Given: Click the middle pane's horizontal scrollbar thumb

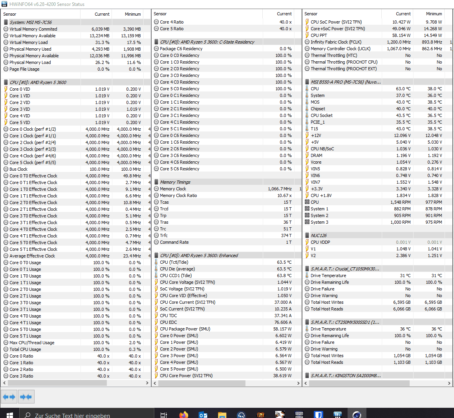Looking at the screenshot, I should 202,383.
